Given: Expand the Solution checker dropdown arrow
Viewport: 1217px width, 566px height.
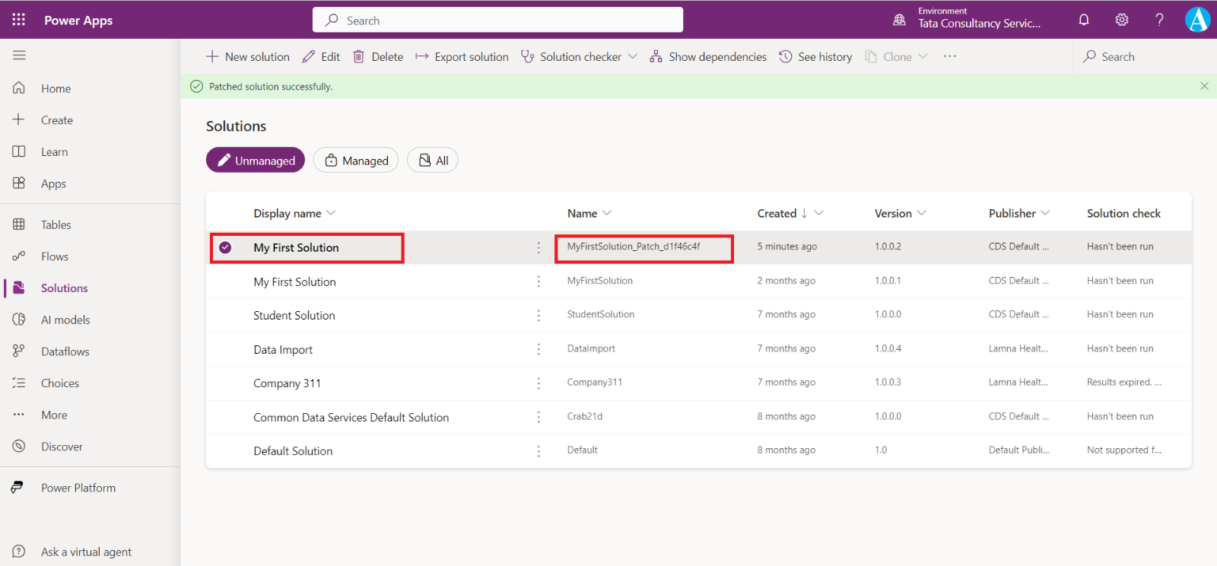Looking at the screenshot, I should [633, 57].
